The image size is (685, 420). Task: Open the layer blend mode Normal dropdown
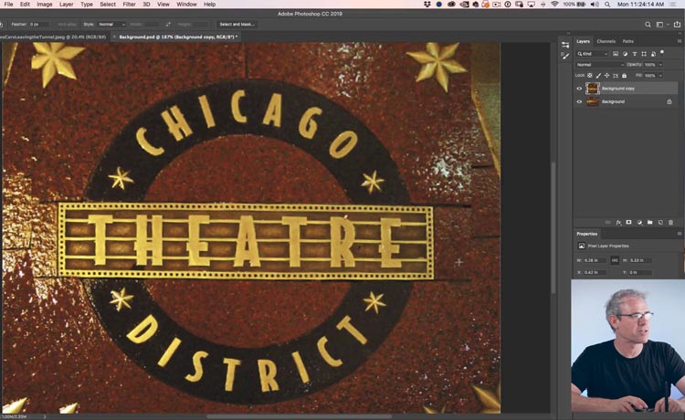(x=598, y=65)
